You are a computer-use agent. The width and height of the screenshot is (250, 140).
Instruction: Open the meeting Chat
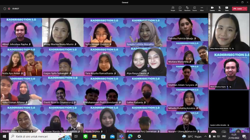tap(180, 8)
